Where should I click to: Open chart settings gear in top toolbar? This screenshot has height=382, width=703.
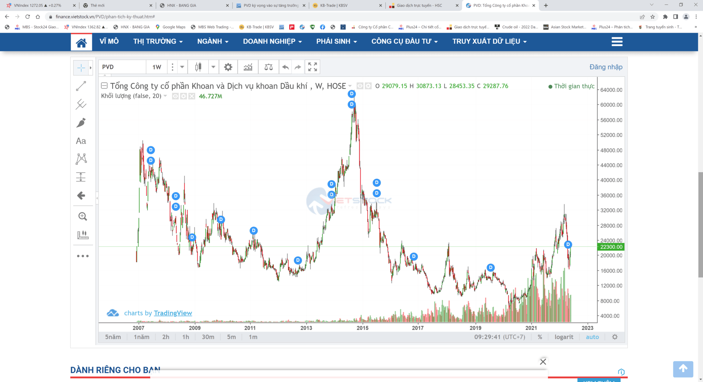tap(228, 67)
